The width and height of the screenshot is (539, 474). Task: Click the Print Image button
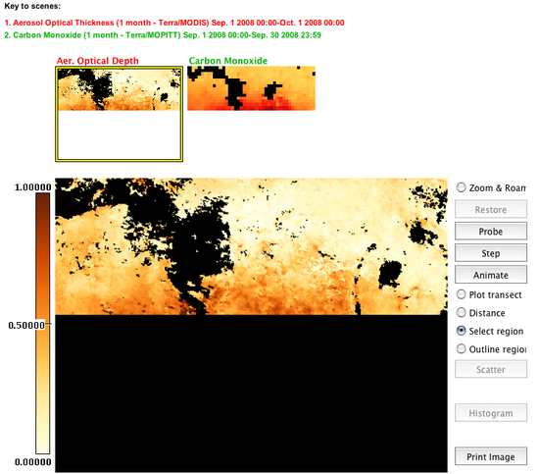point(491,456)
